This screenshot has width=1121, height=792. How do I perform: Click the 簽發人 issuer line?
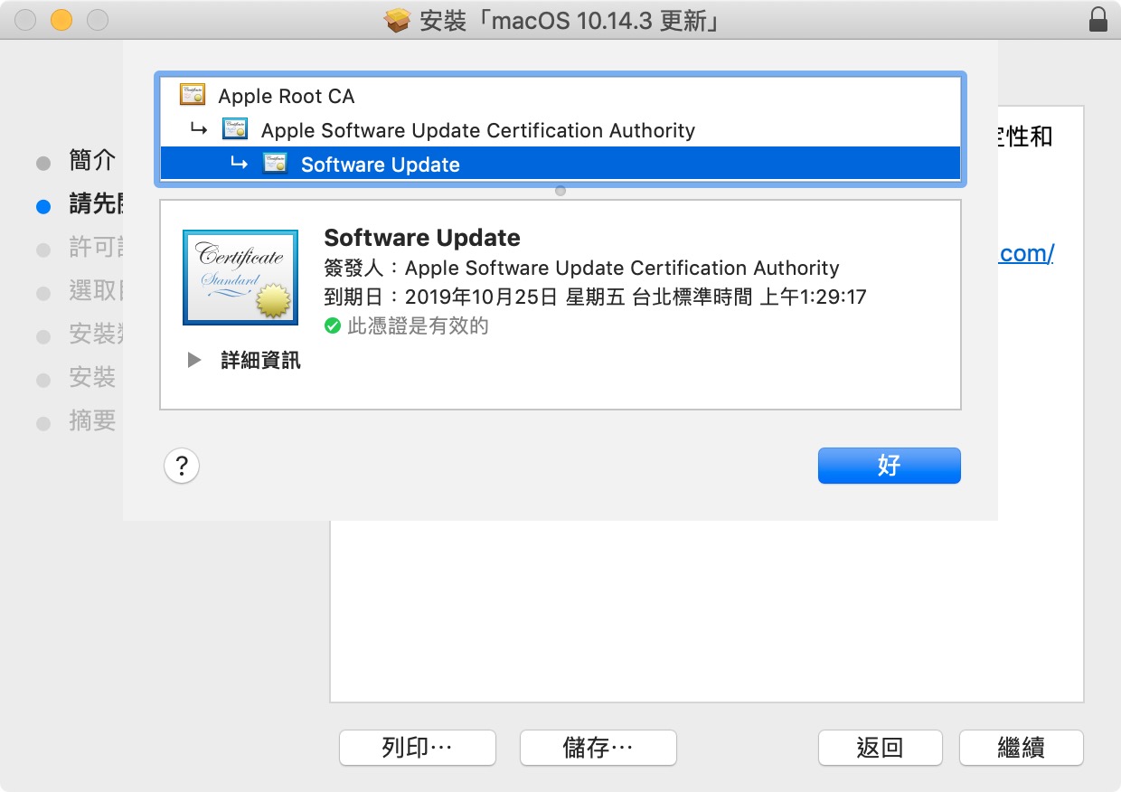click(x=581, y=268)
